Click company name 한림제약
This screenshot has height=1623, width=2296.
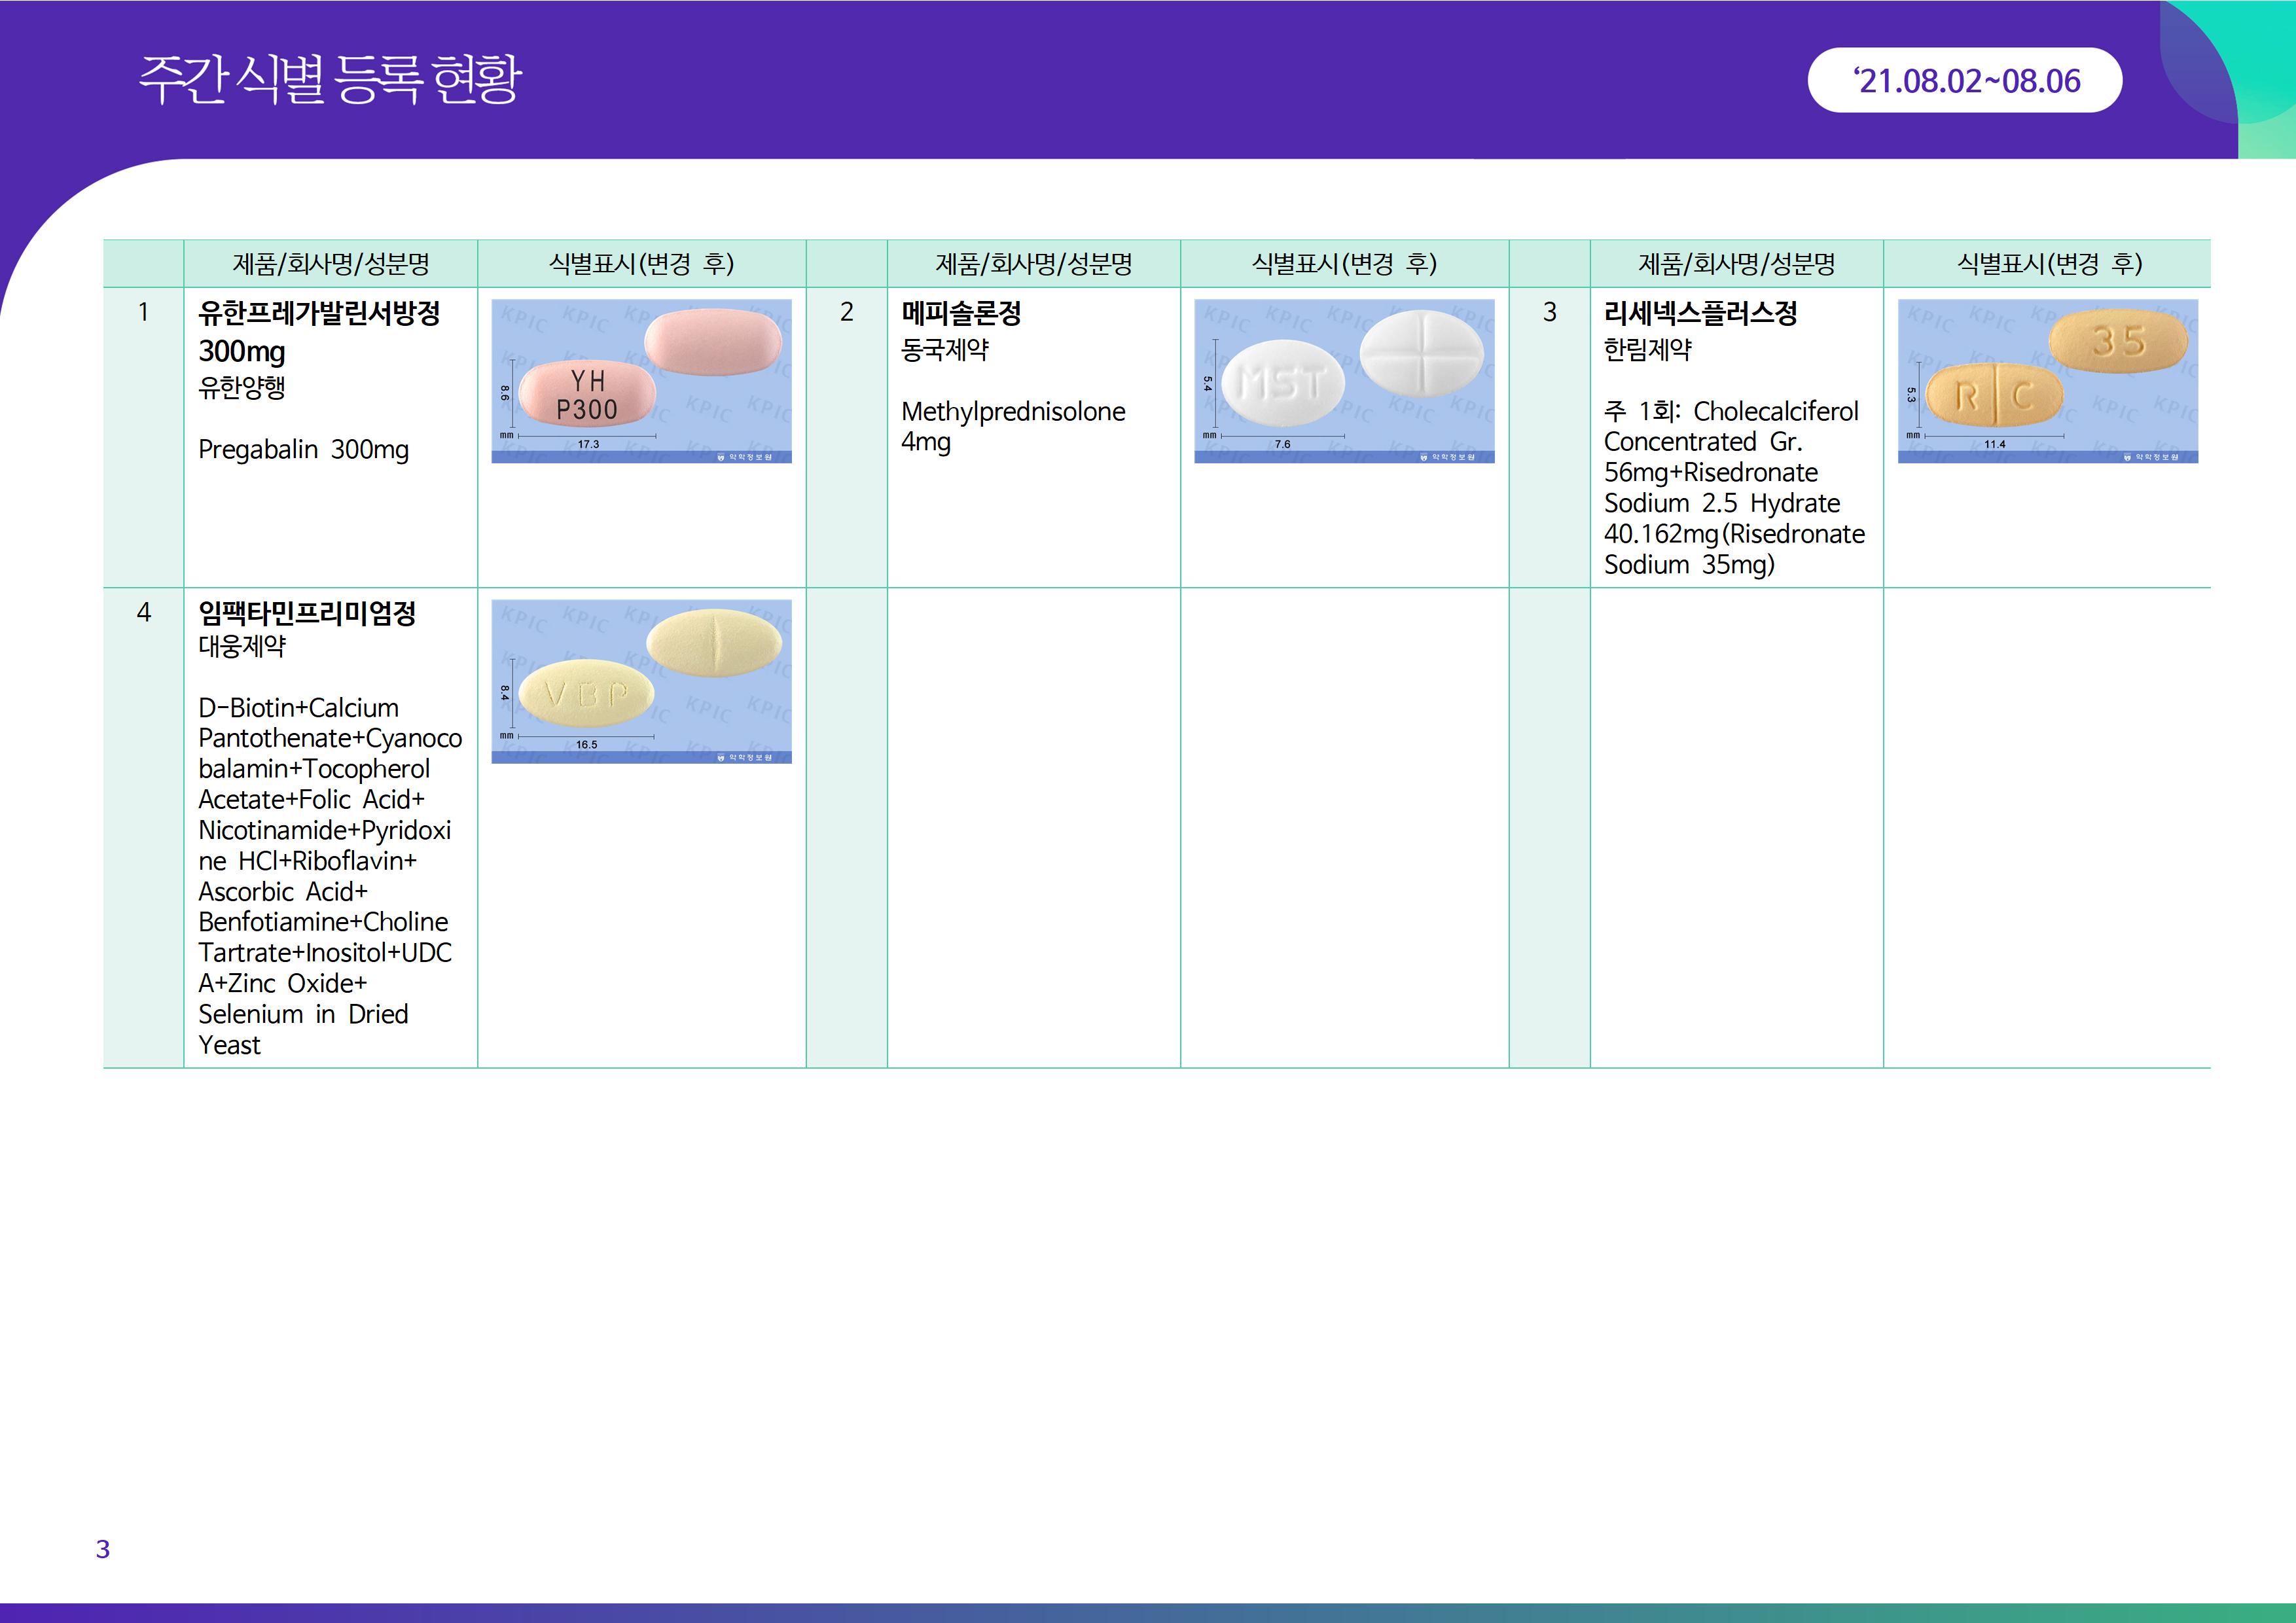coord(1647,350)
